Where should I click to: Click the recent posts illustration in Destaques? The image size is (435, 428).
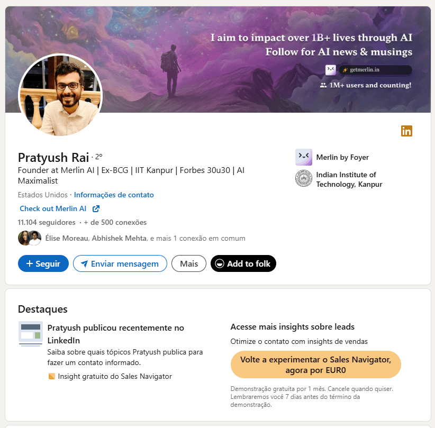click(31, 334)
